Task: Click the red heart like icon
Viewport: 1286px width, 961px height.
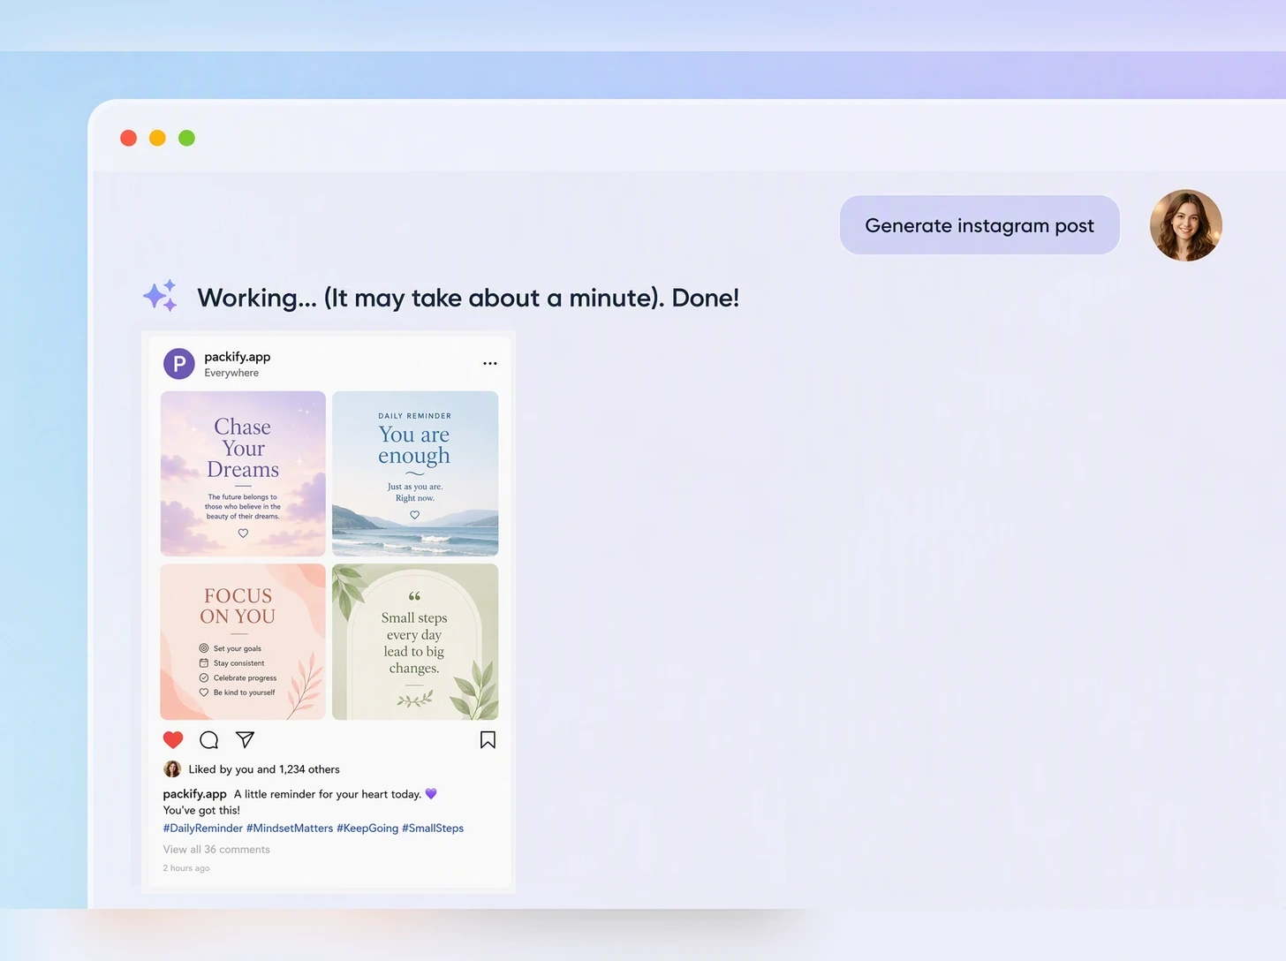Action: pos(173,740)
